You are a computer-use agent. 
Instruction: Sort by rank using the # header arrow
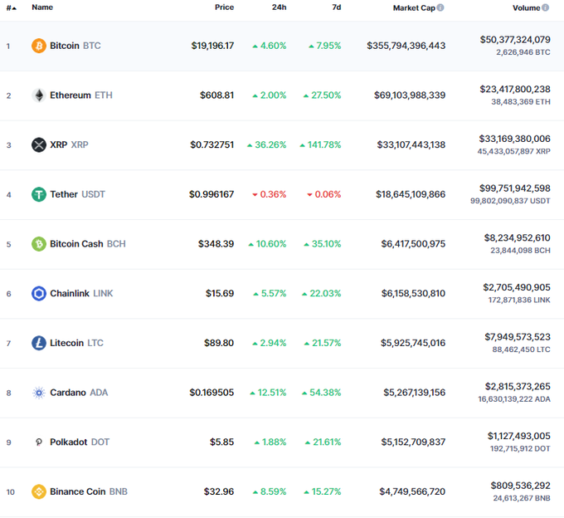pos(12,8)
